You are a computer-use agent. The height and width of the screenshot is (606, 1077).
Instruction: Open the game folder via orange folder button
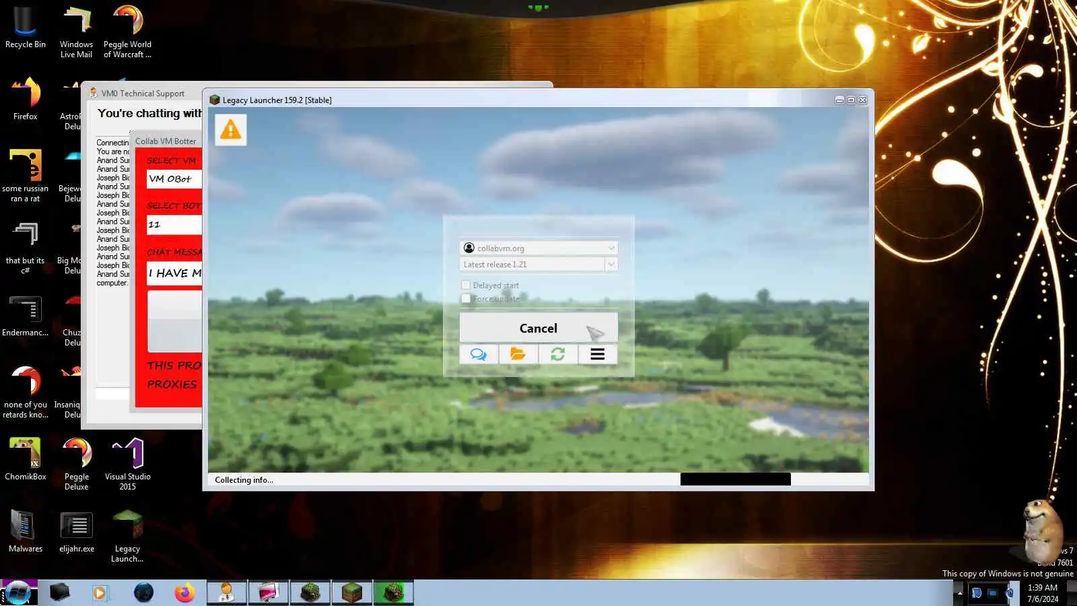(x=518, y=354)
